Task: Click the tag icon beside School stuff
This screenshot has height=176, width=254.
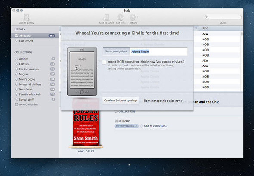Action: pyautogui.click(x=16, y=99)
